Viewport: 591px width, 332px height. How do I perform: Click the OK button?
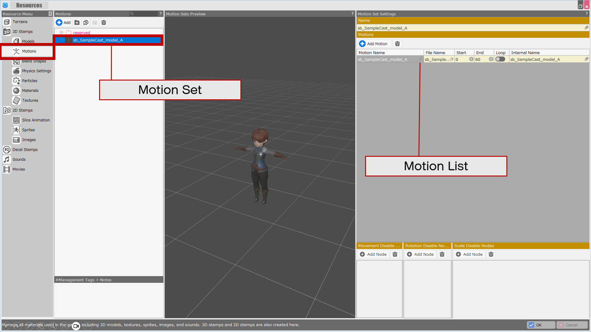click(x=541, y=325)
